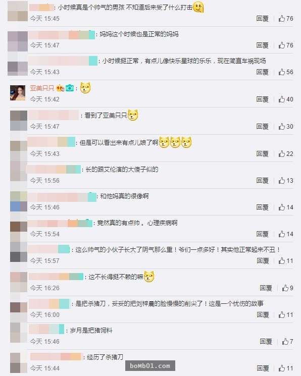Click the badge icon after 亚美只只's name
301x376 pixels.
tap(60, 88)
